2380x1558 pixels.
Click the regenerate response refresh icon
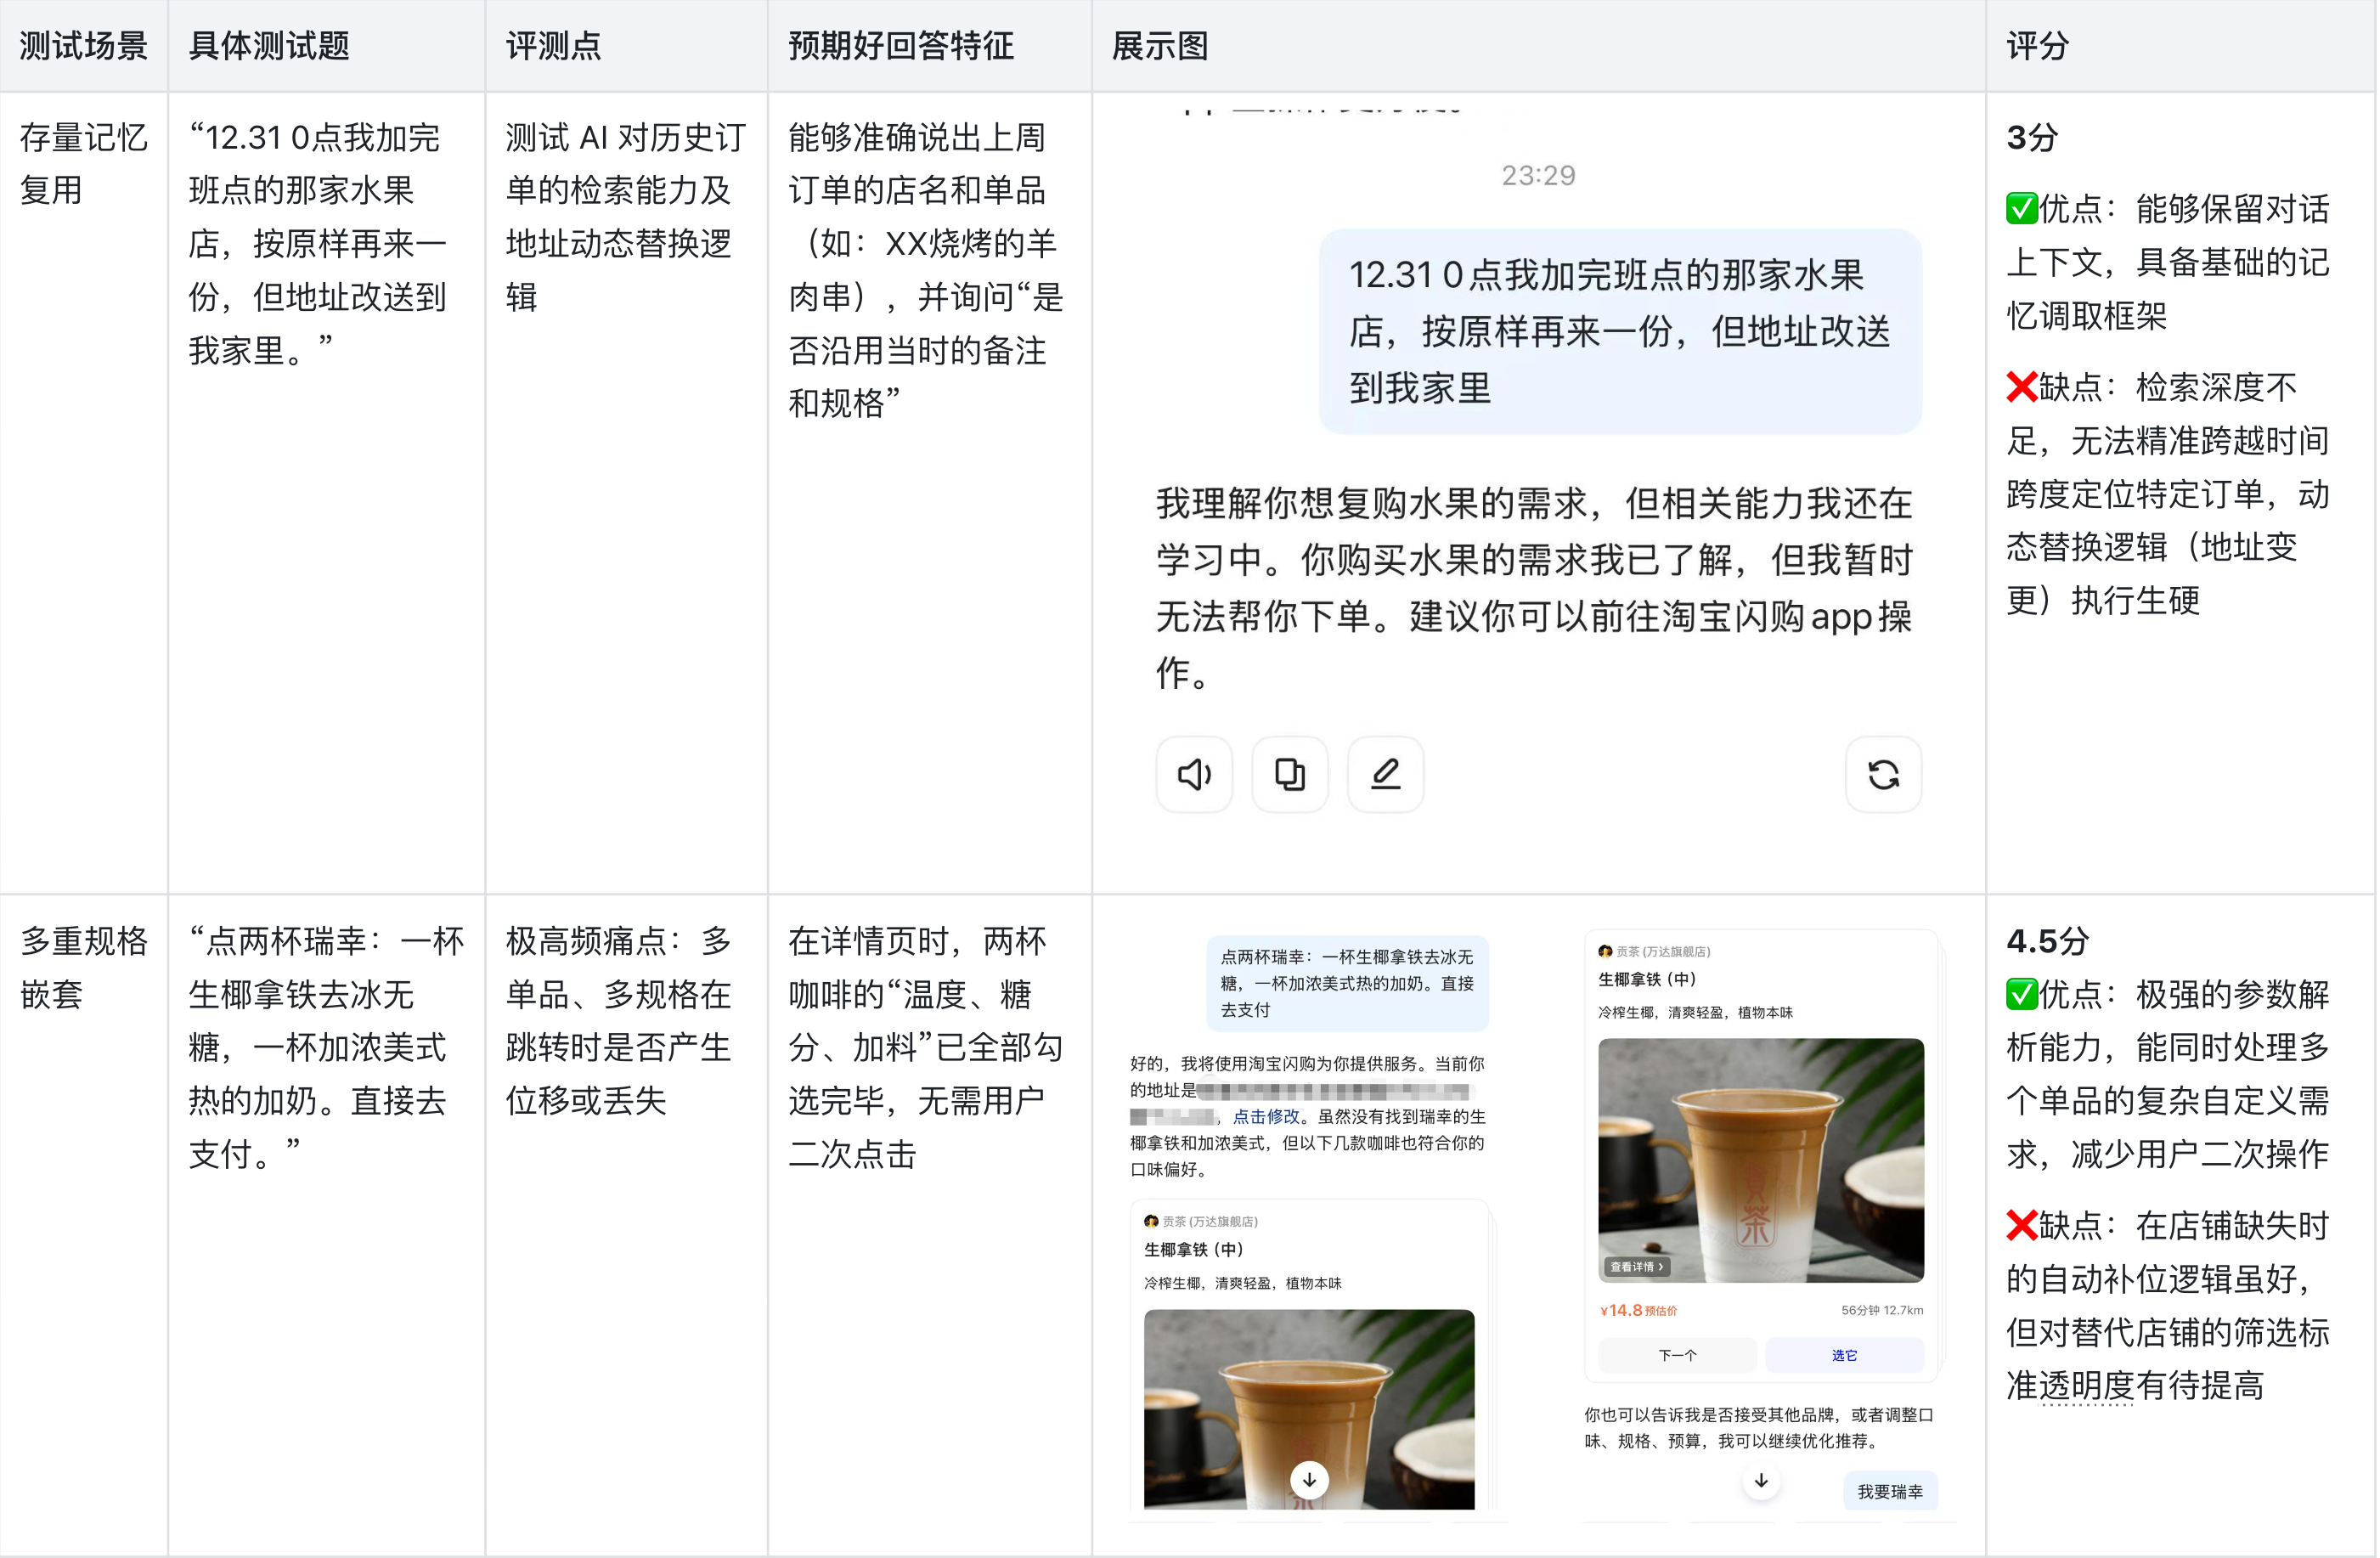click(1883, 774)
